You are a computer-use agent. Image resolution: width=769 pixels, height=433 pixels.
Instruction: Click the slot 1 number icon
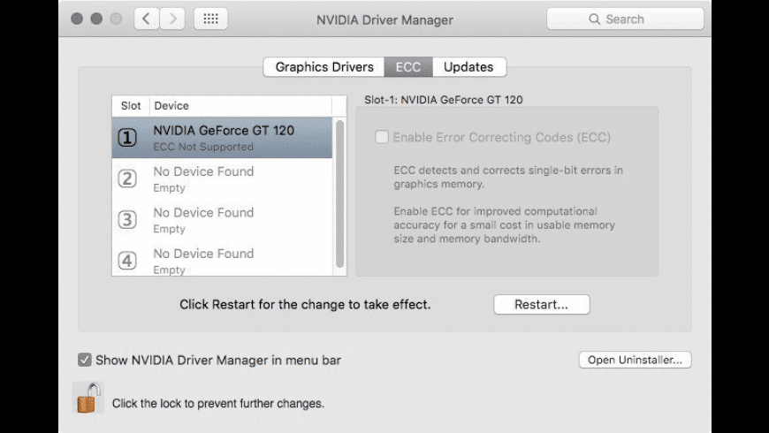click(128, 138)
